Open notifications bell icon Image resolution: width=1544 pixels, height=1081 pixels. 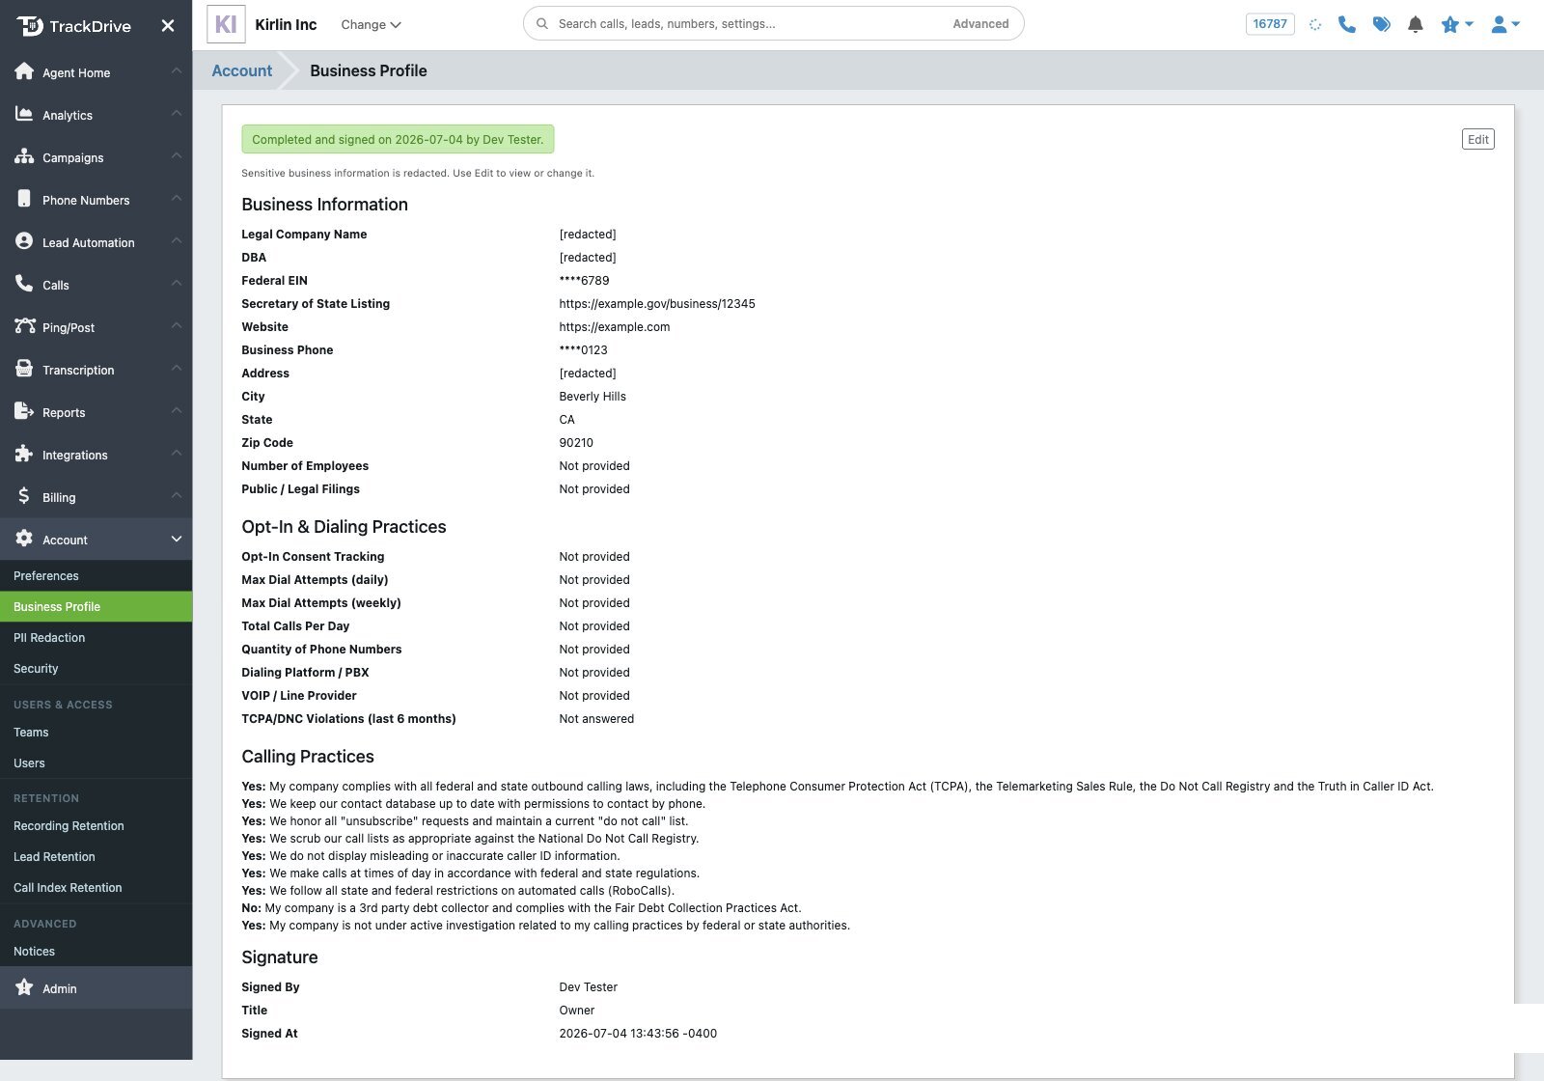[1416, 24]
